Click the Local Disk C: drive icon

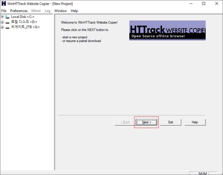tap(7, 17)
